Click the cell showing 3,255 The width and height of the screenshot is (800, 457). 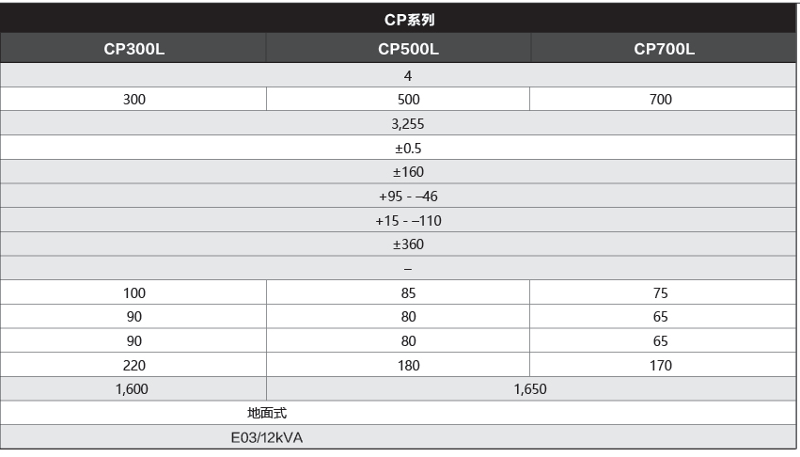408,123
